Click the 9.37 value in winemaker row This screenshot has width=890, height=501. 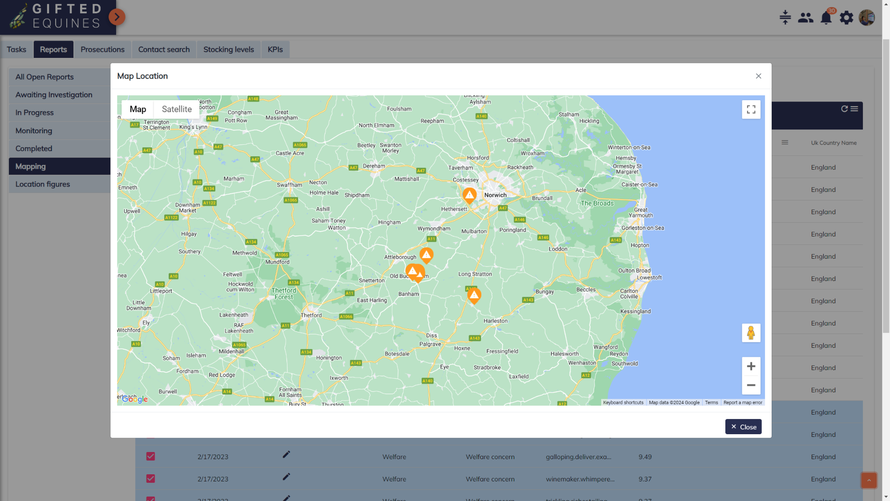(x=645, y=479)
